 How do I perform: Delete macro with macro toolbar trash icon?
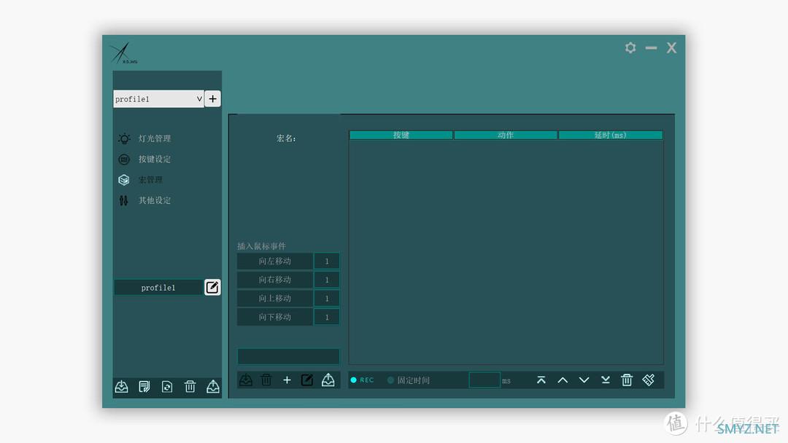266,380
